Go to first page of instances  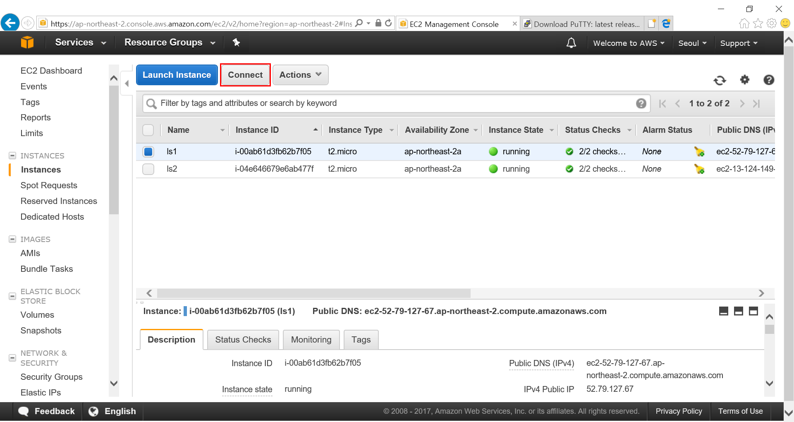click(662, 104)
